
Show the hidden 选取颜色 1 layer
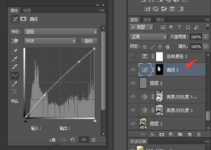point(133,56)
